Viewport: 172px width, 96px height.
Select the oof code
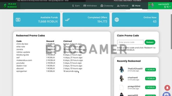(x=18, y=58)
